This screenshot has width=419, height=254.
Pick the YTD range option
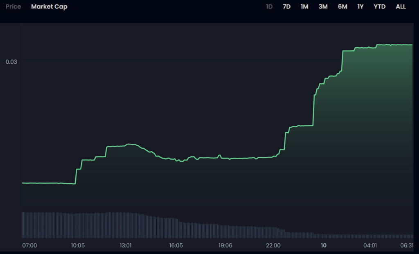click(x=379, y=7)
